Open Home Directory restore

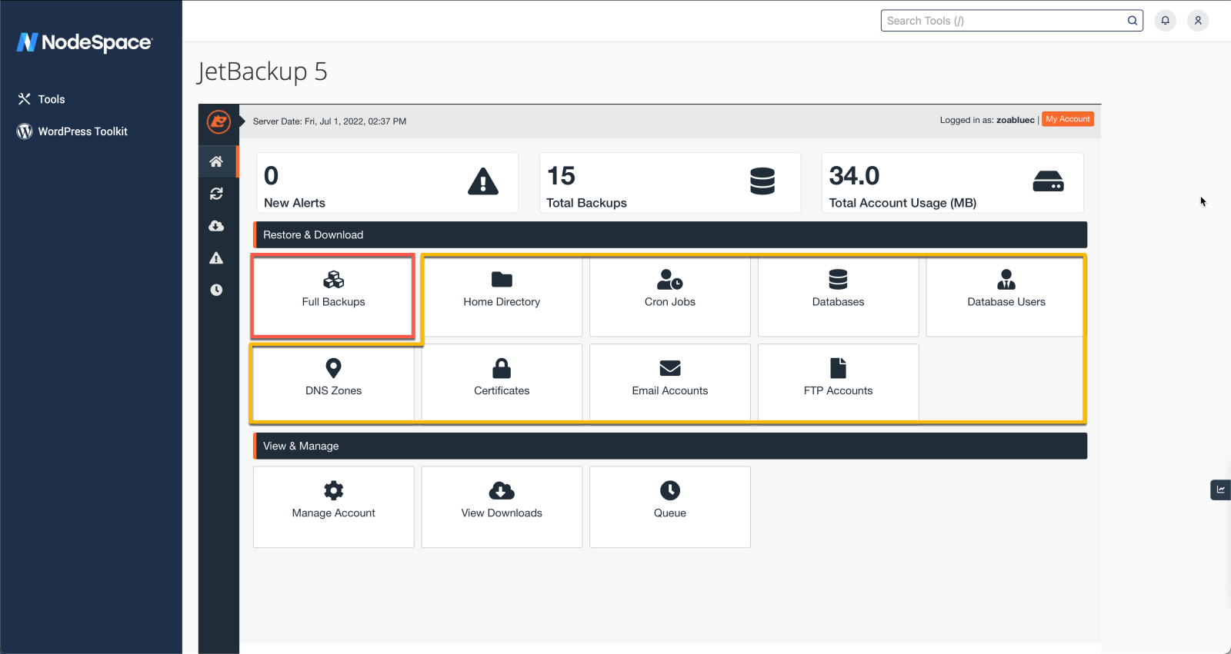pos(502,296)
